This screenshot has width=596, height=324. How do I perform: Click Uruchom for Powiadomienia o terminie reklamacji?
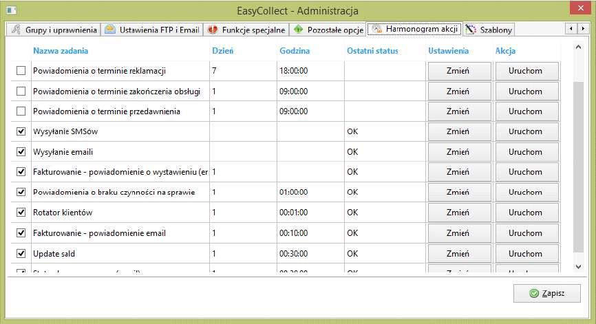(526, 71)
